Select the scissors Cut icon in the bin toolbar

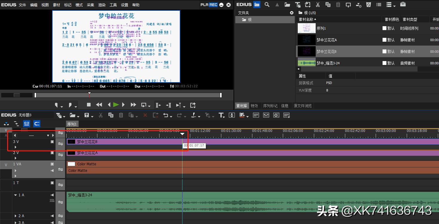318,4
